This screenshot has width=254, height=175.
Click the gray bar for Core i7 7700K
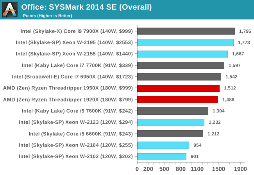181,65
